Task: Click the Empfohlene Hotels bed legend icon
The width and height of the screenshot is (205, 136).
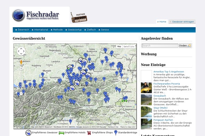Action: coord(61,133)
